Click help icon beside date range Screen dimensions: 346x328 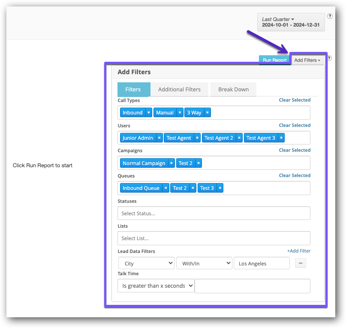pyautogui.click(x=330, y=16)
